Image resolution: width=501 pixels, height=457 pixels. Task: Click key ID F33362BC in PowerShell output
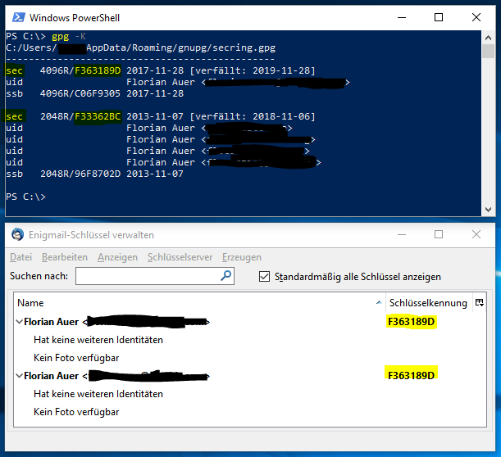pyautogui.click(x=98, y=116)
